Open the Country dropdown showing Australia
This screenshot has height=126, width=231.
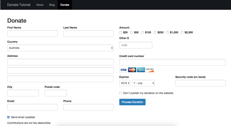(60, 48)
